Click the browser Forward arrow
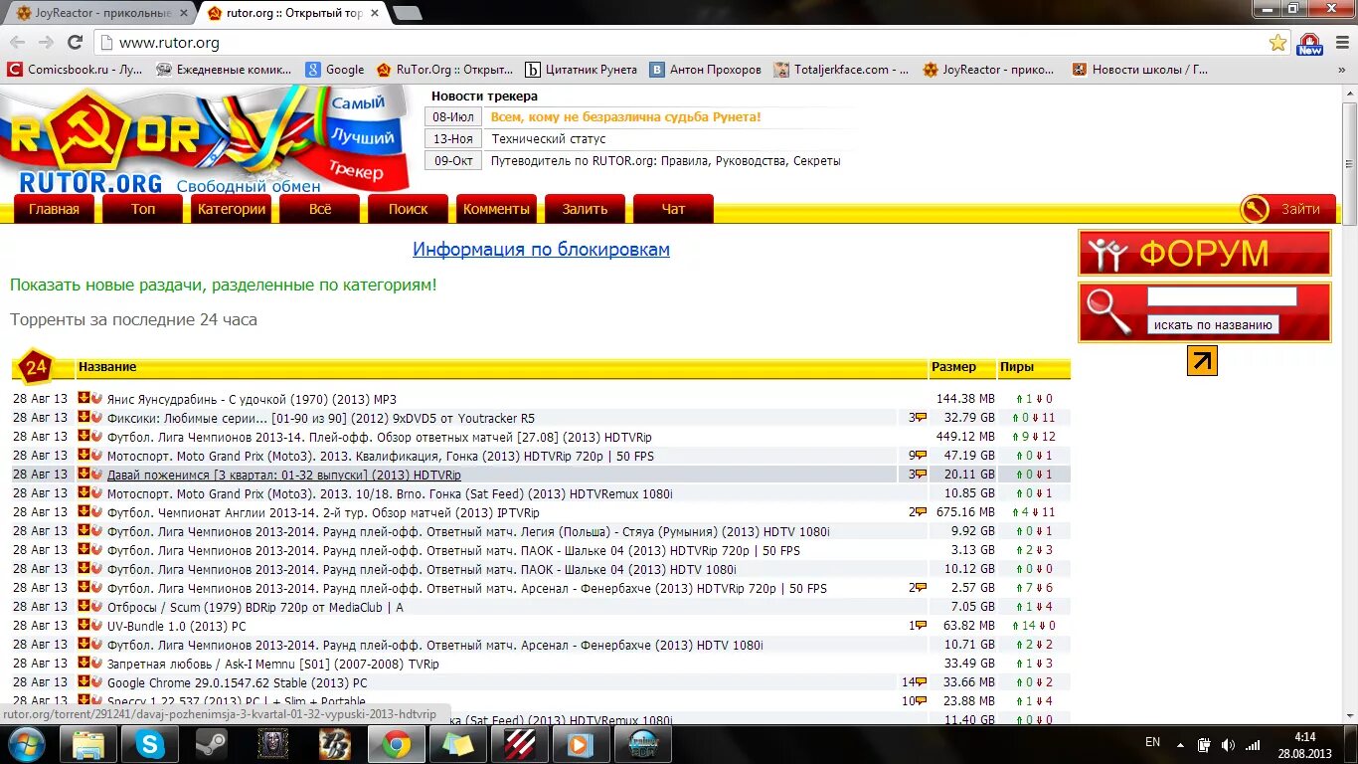This screenshot has height=764, width=1358. [x=45, y=43]
